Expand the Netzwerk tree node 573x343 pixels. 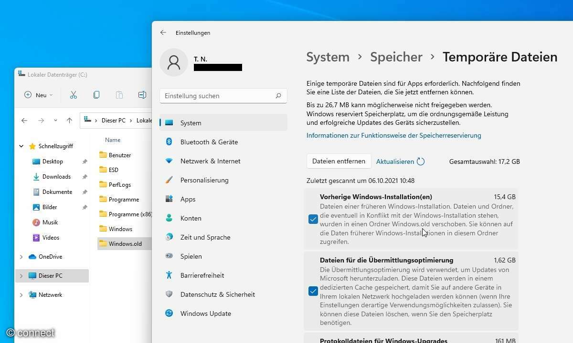pos(21,295)
